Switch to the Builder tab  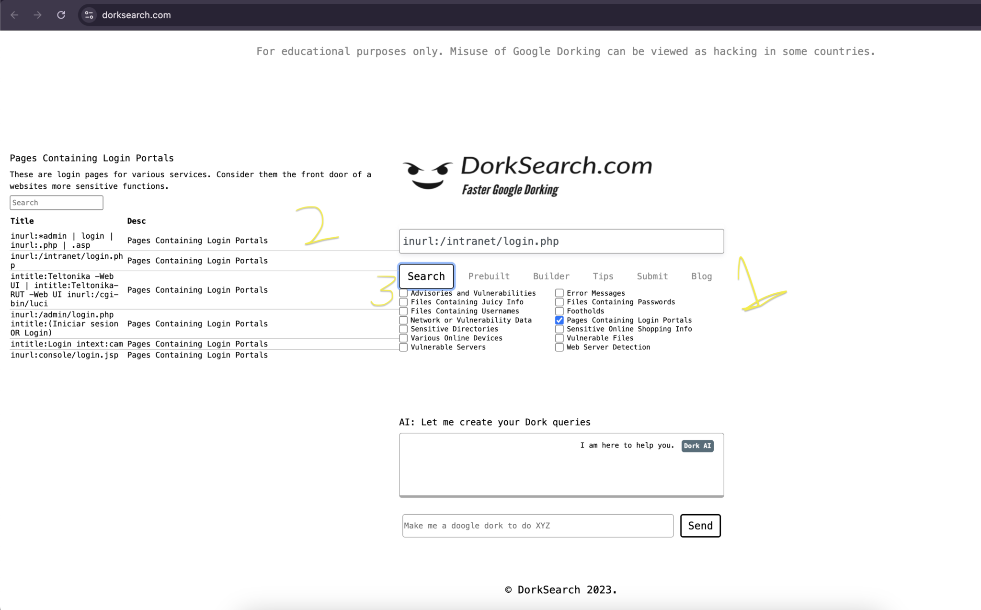551,276
